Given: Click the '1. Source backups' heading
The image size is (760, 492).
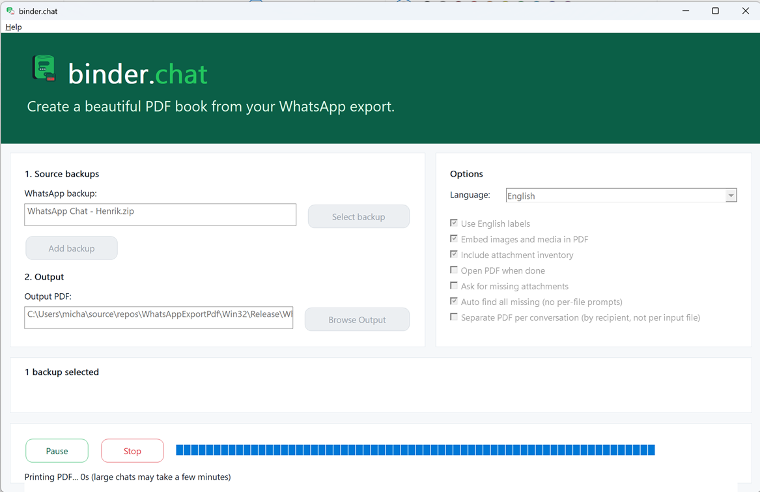Looking at the screenshot, I should pyautogui.click(x=62, y=174).
